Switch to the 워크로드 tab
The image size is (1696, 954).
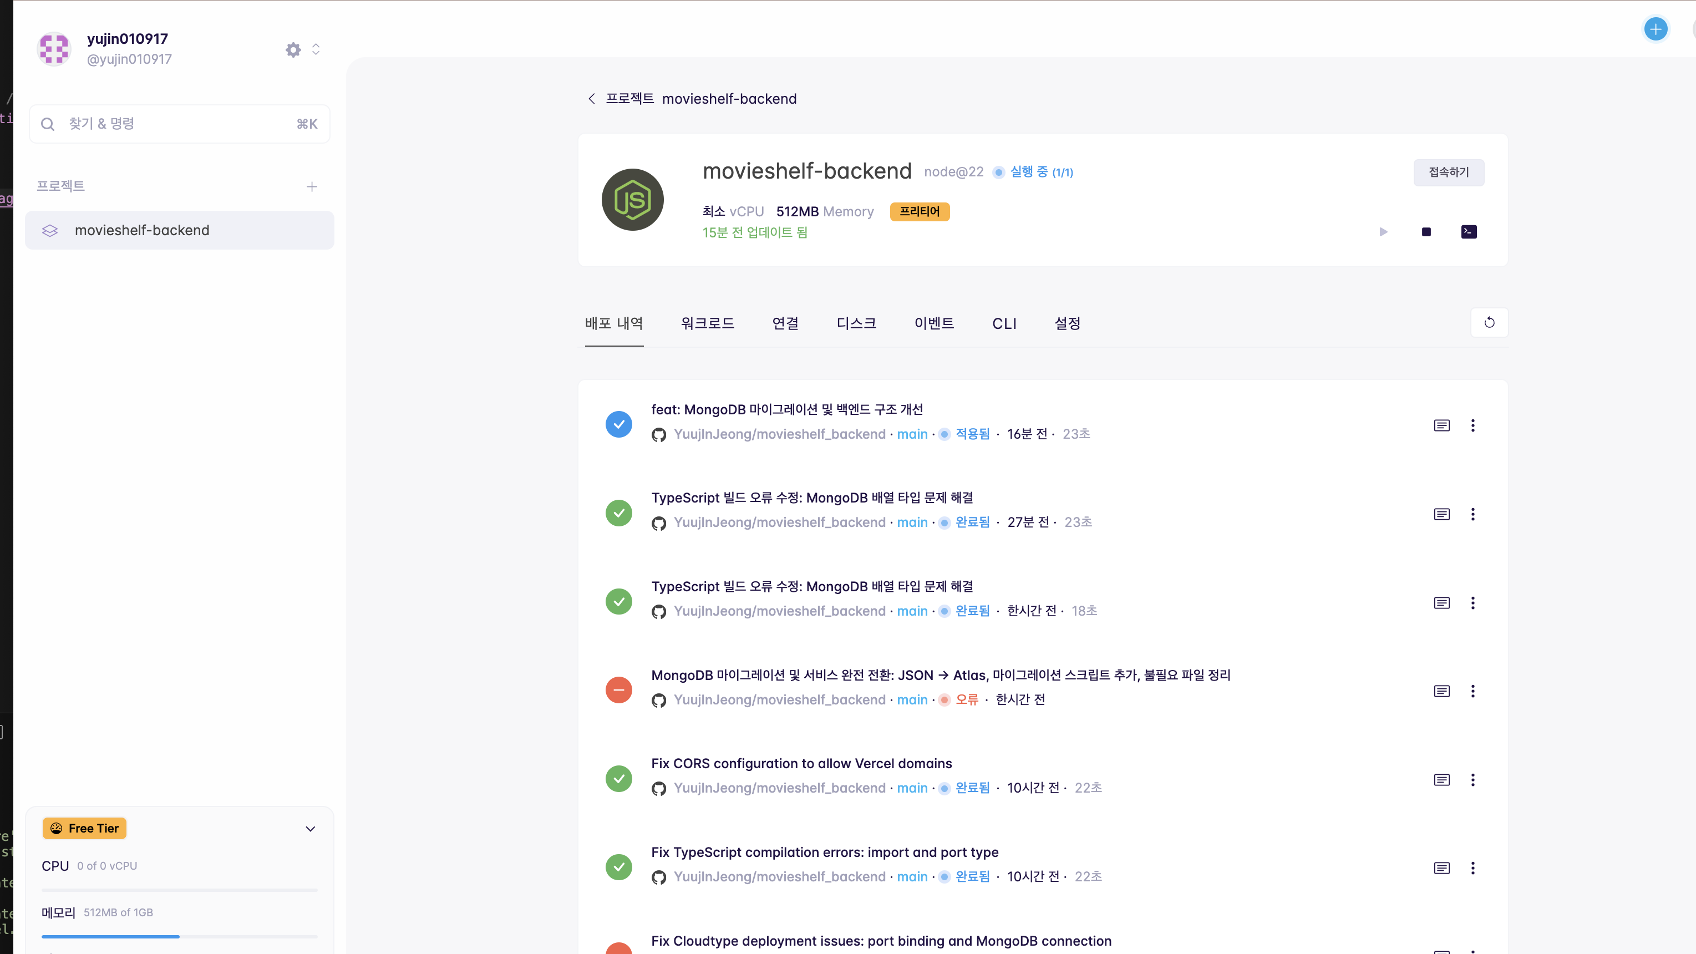pos(707,323)
